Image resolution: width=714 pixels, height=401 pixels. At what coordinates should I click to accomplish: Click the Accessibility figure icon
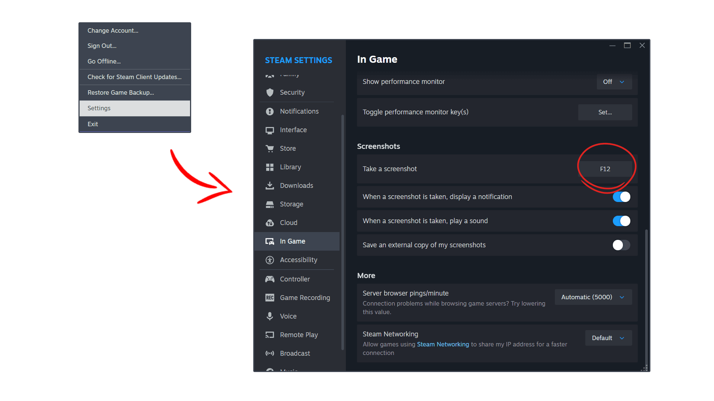coord(270,260)
